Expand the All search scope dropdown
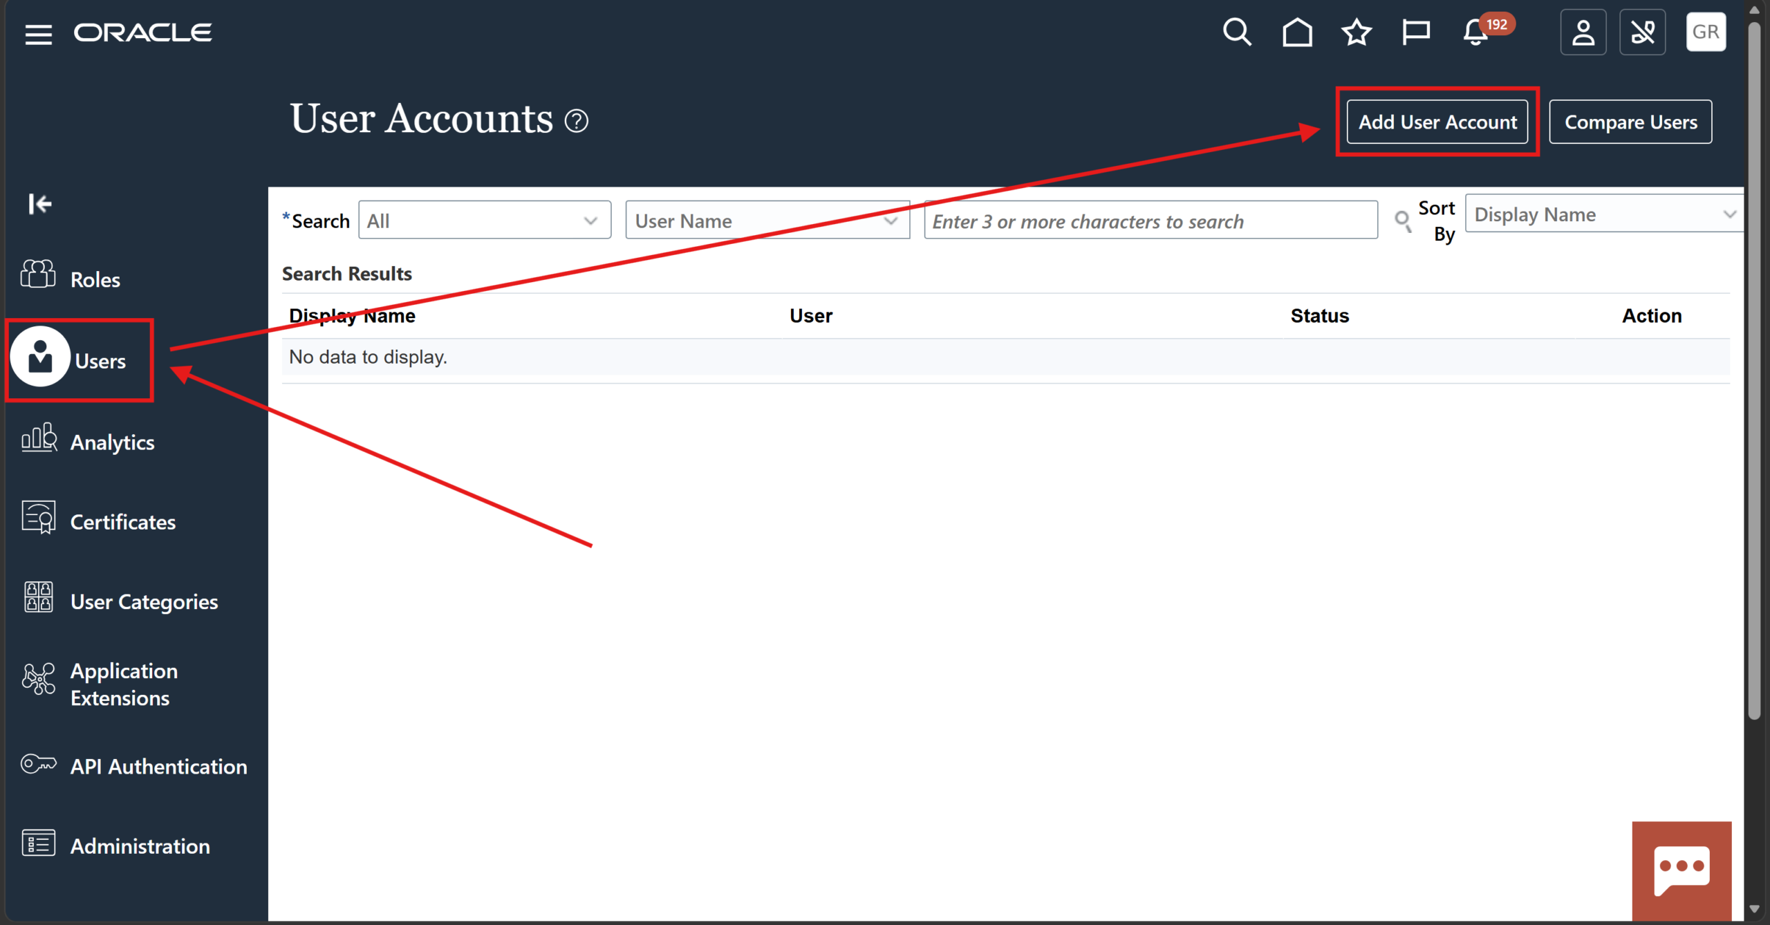The image size is (1770, 925). click(485, 220)
